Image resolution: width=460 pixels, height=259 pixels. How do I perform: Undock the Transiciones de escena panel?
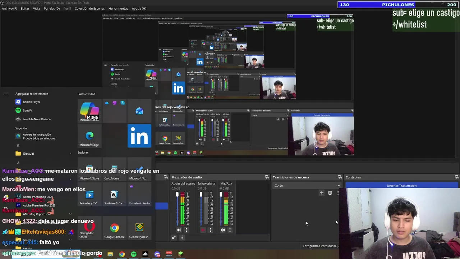tap(340, 177)
